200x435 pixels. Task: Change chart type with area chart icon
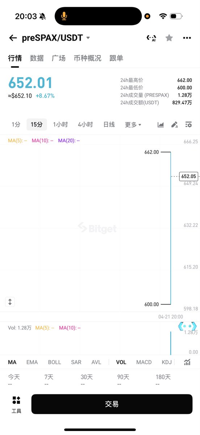pyautogui.click(x=161, y=125)
